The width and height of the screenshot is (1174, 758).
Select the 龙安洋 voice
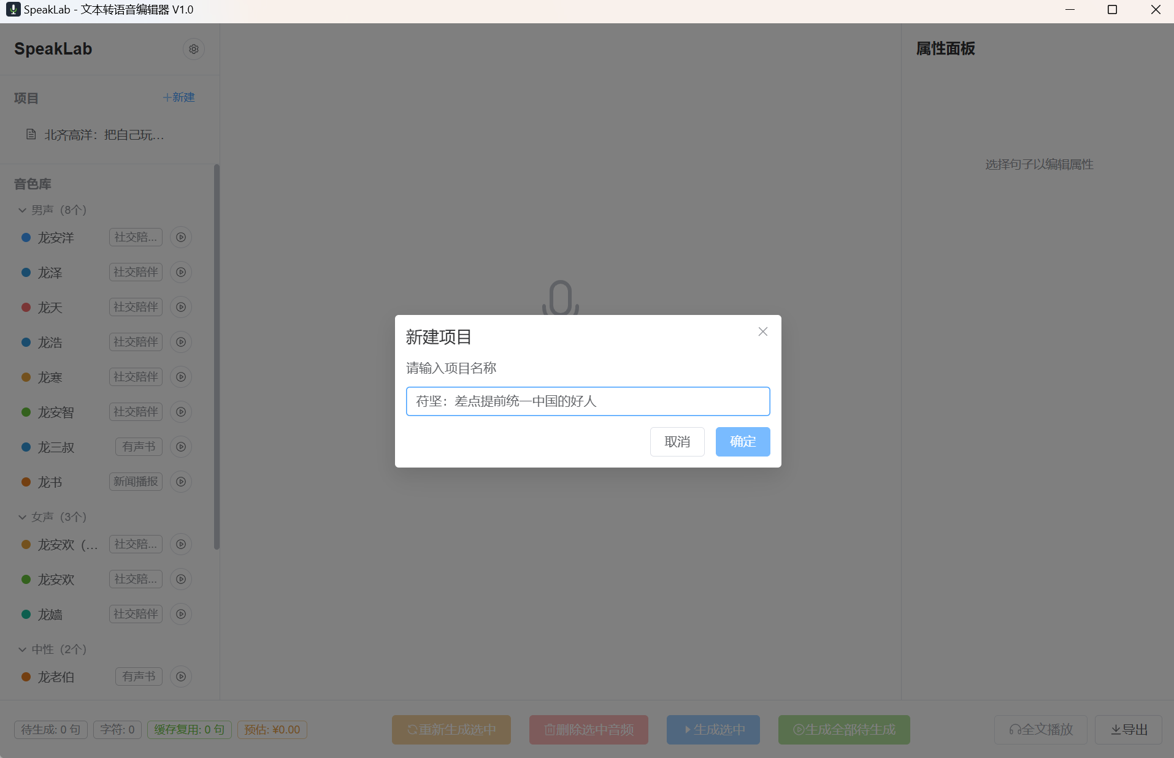(x=56, y=238)
